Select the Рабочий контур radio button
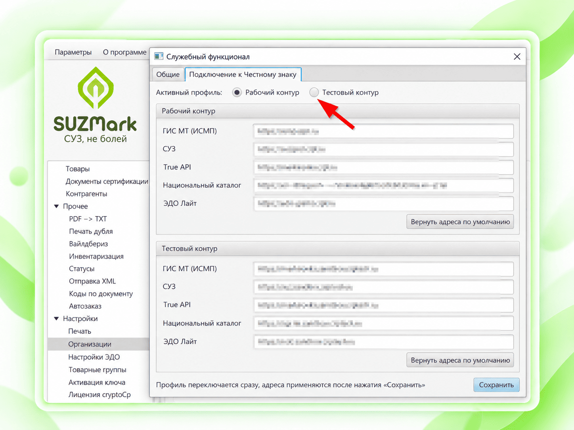The height and width of the screenshot is (430, 574). point(237,92)
